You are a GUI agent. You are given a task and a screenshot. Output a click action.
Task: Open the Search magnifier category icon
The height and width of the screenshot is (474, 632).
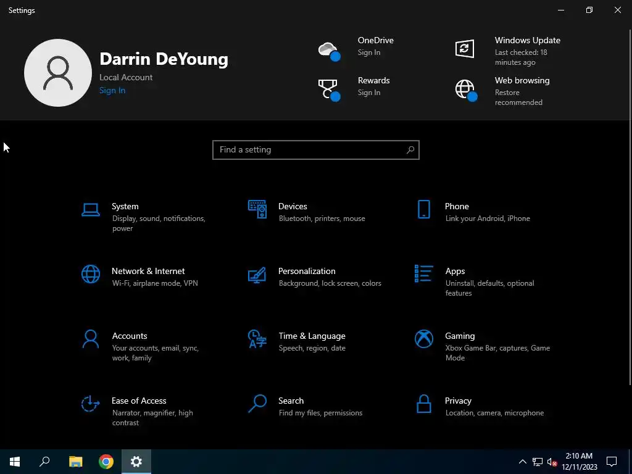point(257,404)
